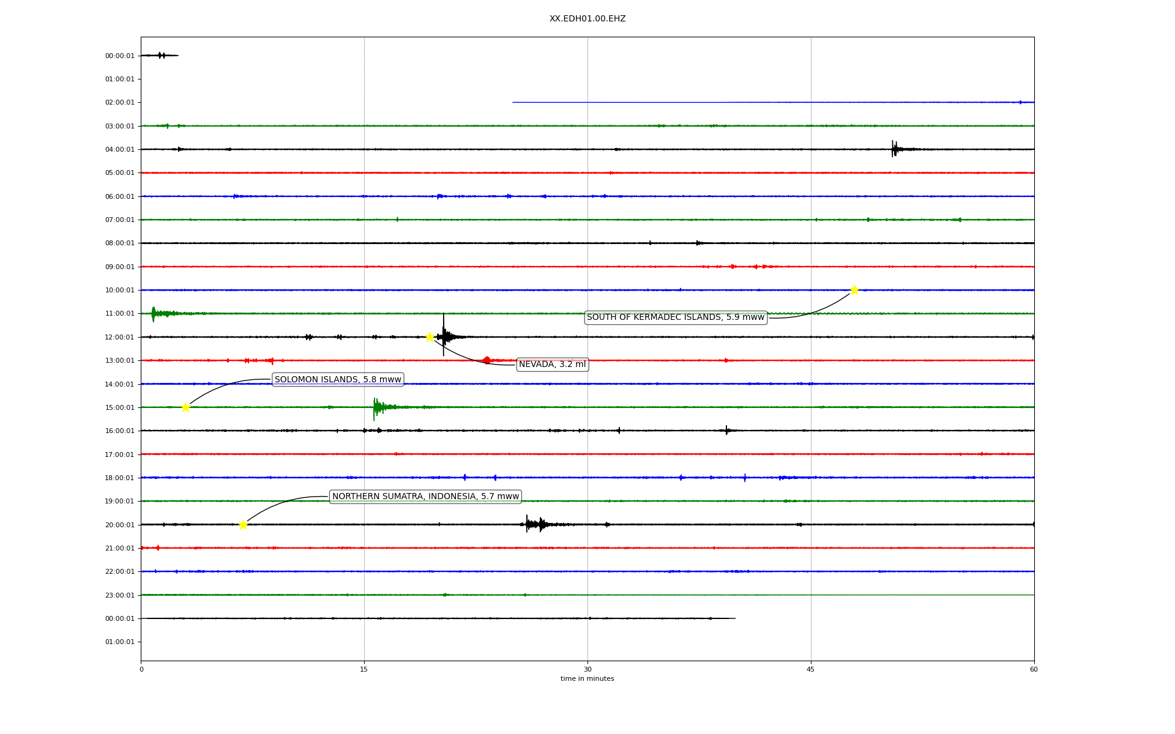Screen dimensions: 1175x734
Task: Click the Nevada earthquake star marker
Action: (430, 337)
